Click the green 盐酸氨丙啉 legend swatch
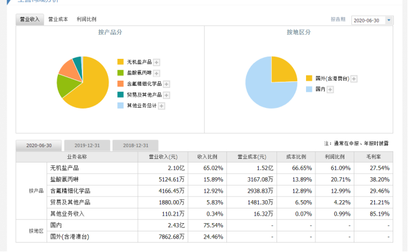 tap(120, 72)
